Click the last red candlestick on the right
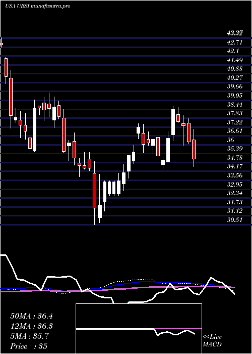252x354 pixels. coord(194,150)
